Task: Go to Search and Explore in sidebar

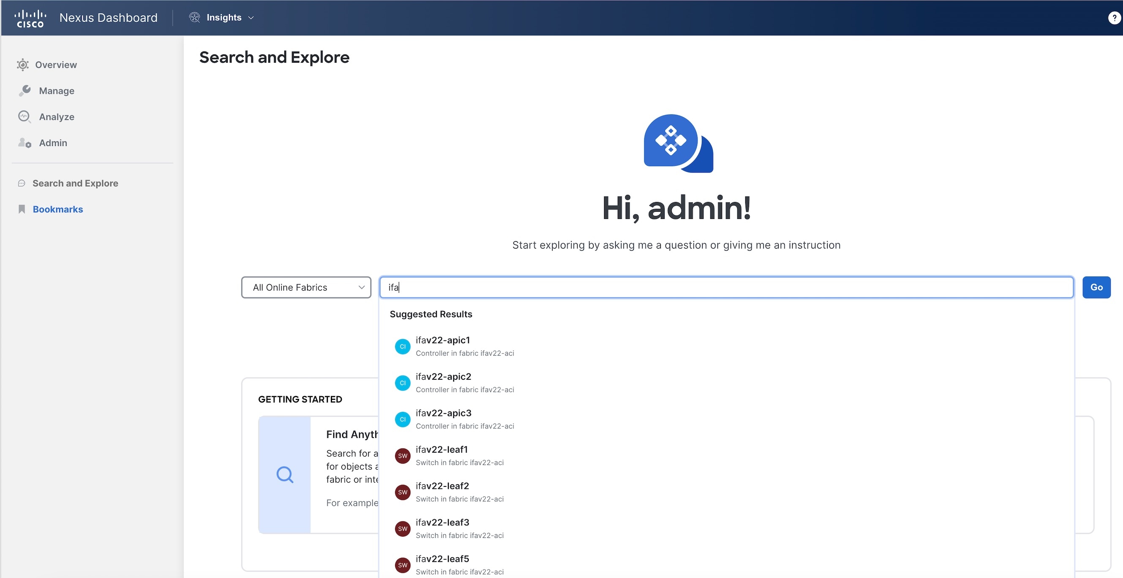Action: pyautogui.click(x=68, y=183)
